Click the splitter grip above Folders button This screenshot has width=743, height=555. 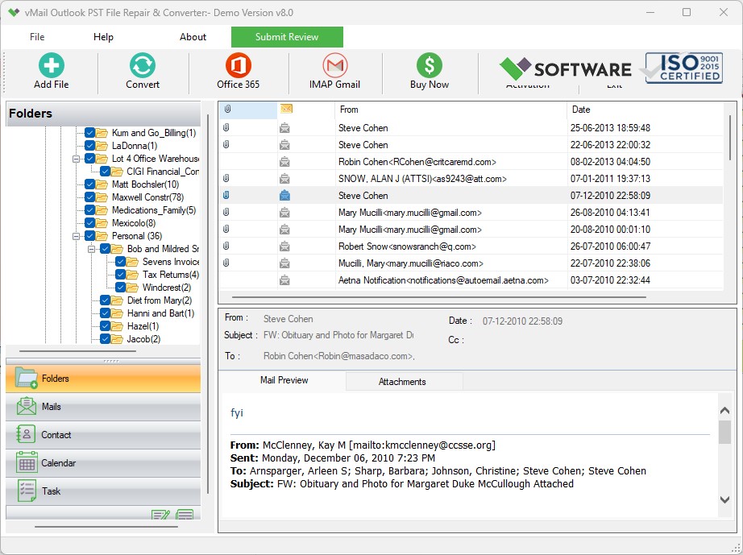[x=111, y=361]
